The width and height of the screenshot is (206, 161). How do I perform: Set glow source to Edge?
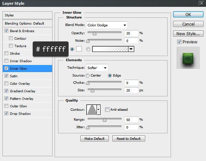(110, 76)
